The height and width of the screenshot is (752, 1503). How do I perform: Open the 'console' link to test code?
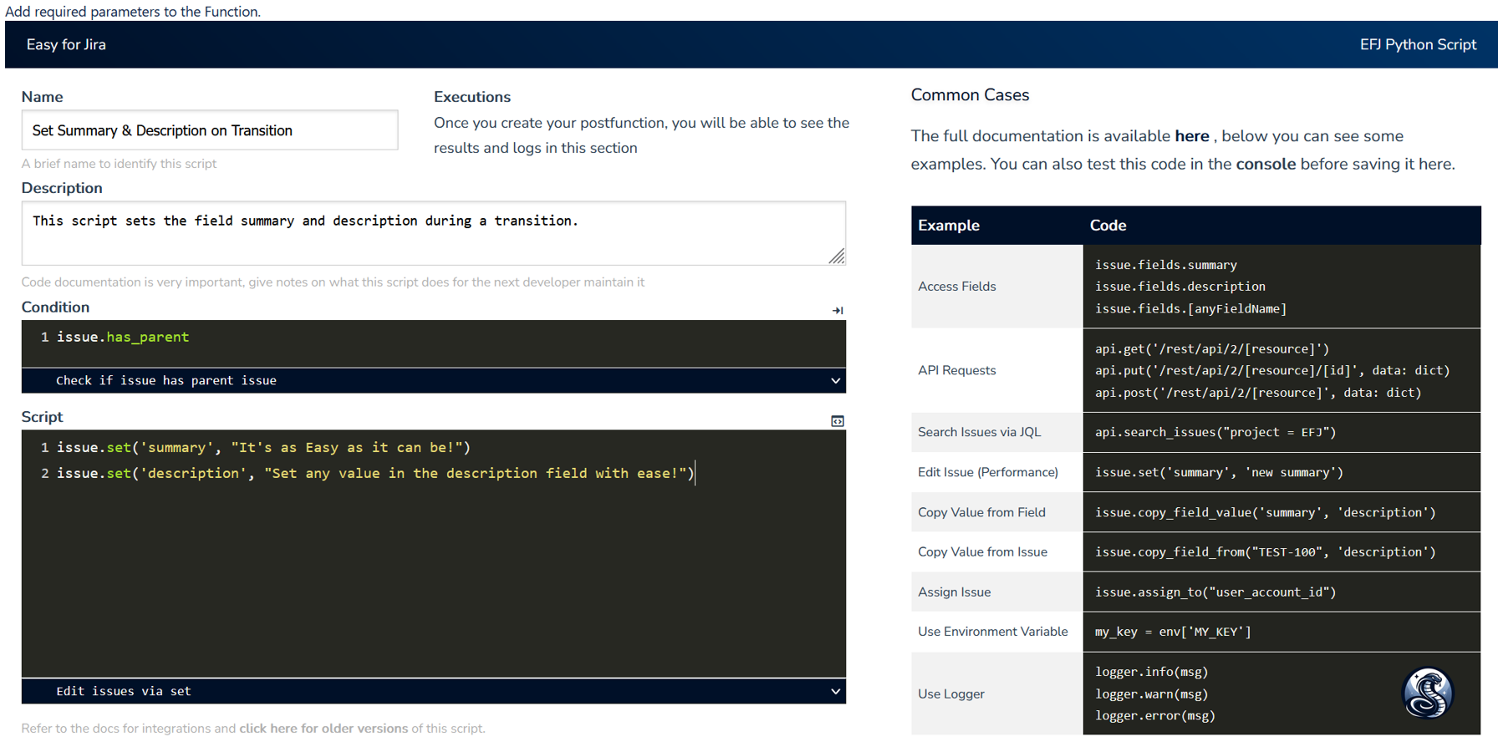1265,165
